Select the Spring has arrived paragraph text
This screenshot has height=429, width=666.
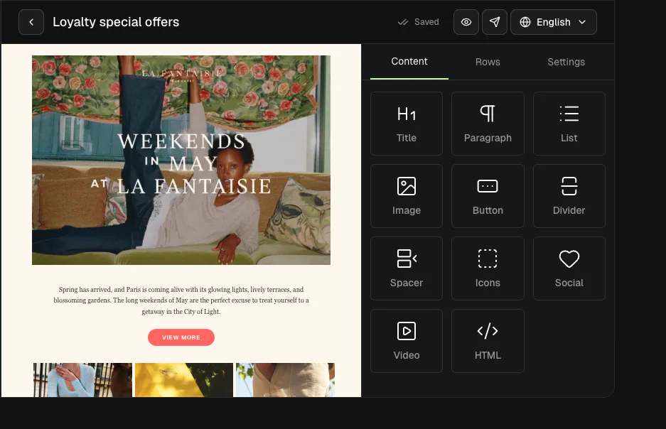181,300
